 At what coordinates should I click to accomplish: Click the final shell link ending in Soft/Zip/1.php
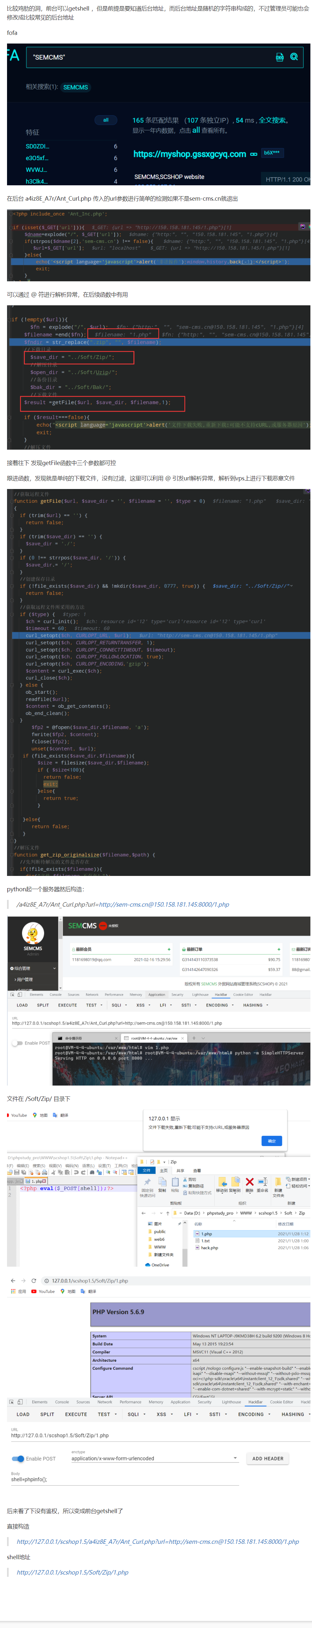click(72, 1572)
